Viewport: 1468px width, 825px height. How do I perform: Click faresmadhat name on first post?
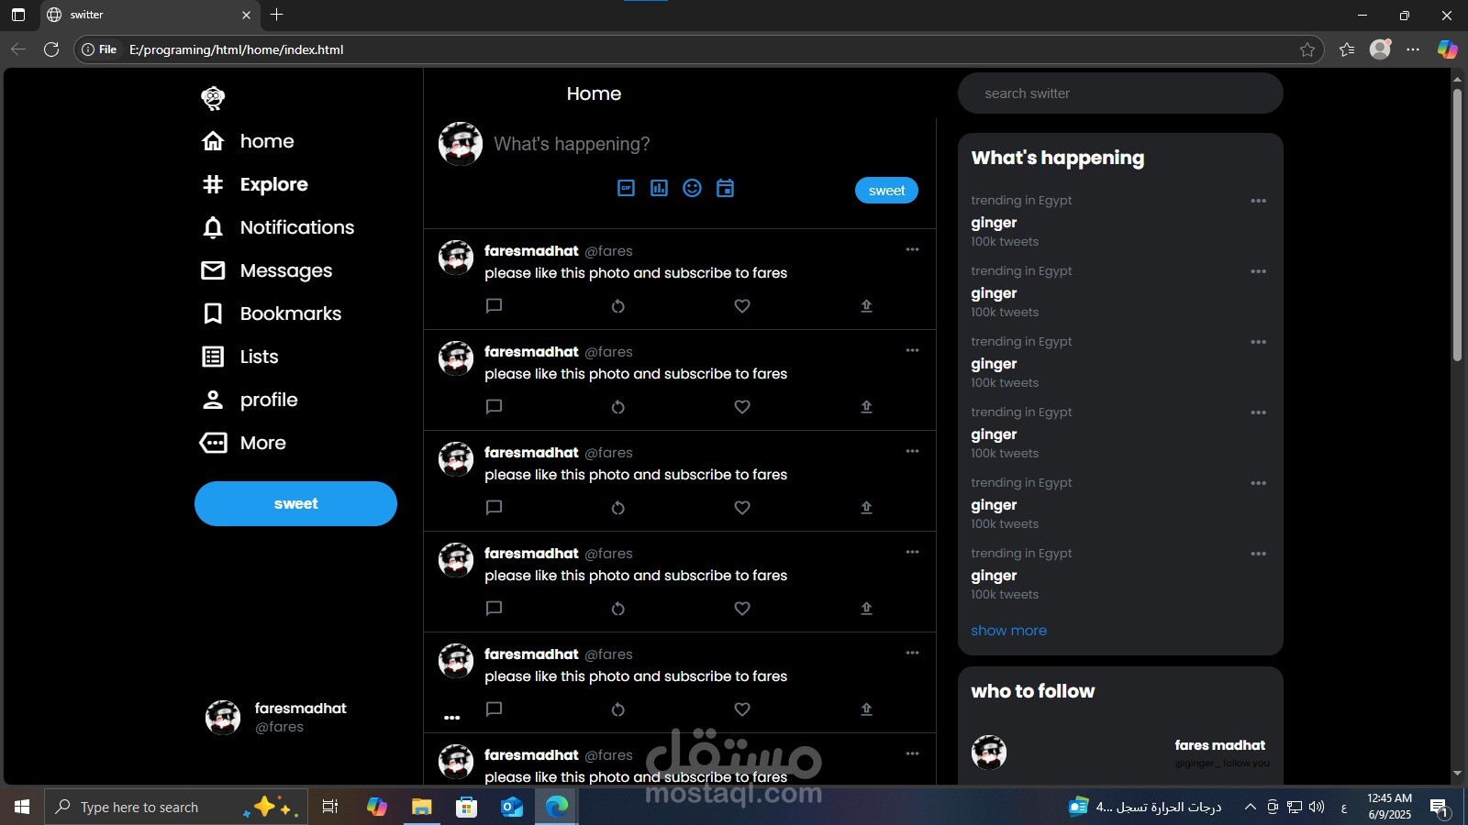[531, 251]
